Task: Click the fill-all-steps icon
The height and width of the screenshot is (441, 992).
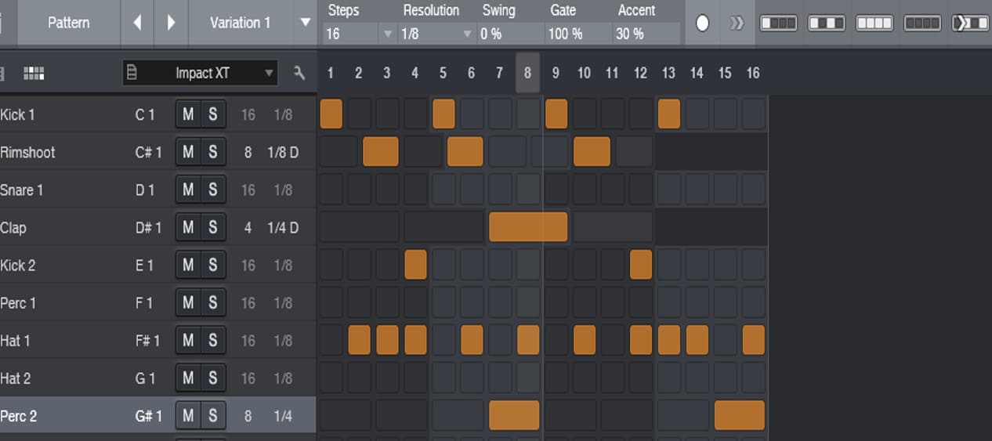Action: (x=874, y=23)
